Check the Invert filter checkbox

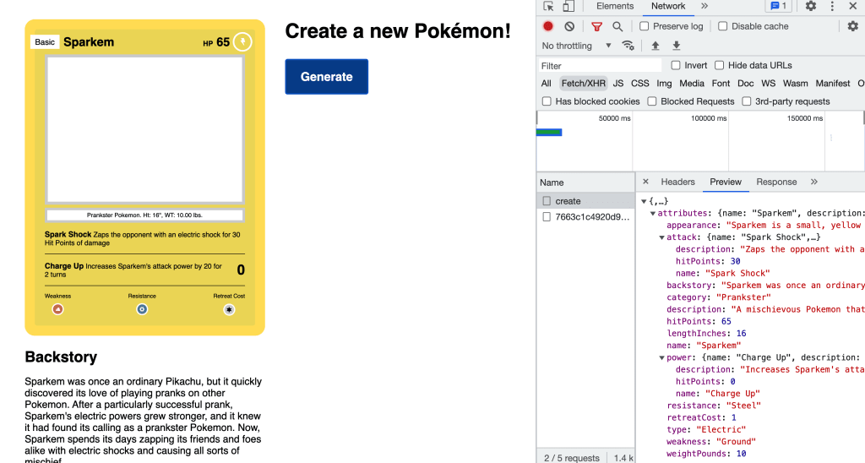pyautogui.click(x=676, y=65)
